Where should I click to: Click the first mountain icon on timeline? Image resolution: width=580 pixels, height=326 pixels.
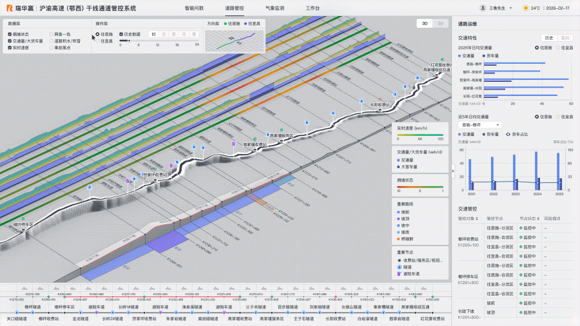24,288
